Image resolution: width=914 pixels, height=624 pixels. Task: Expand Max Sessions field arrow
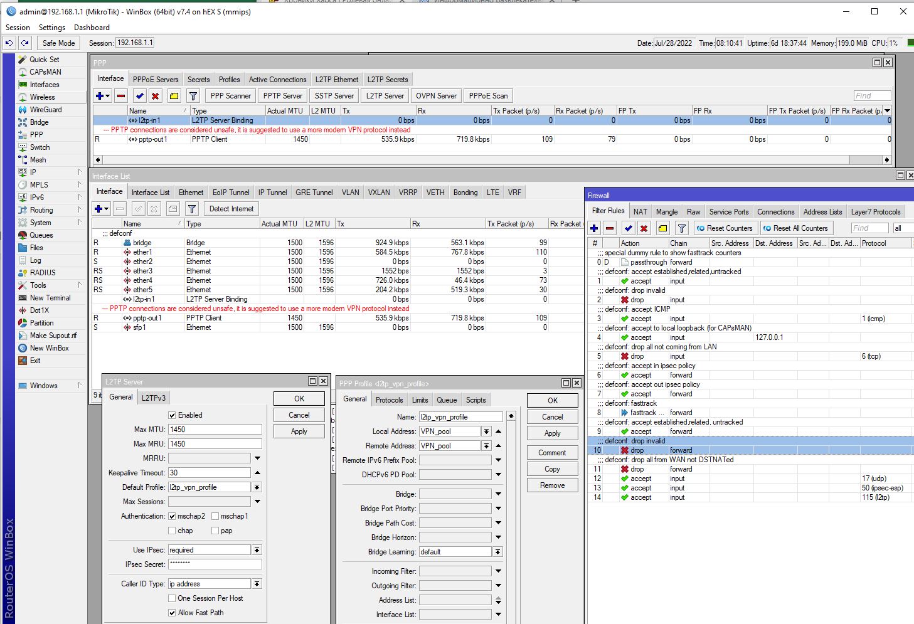[257, 502]
